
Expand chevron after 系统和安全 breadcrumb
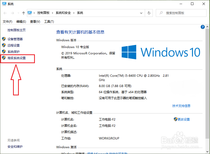74,13
